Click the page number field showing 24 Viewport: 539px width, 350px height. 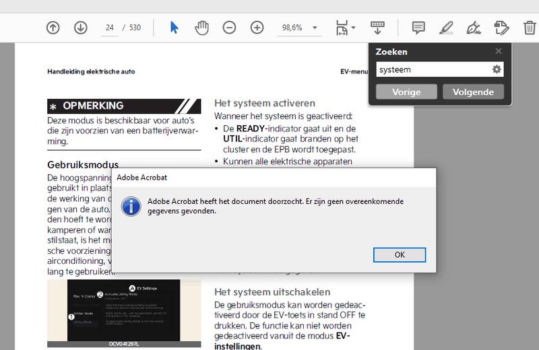(x=110, y=28)
